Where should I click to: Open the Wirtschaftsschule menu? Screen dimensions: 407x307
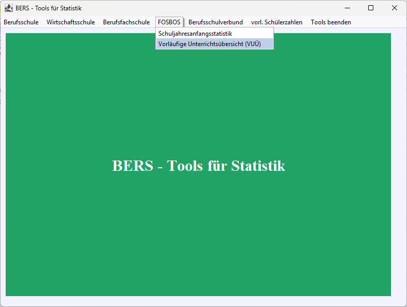pyautogui.click(x=70, y=22)
